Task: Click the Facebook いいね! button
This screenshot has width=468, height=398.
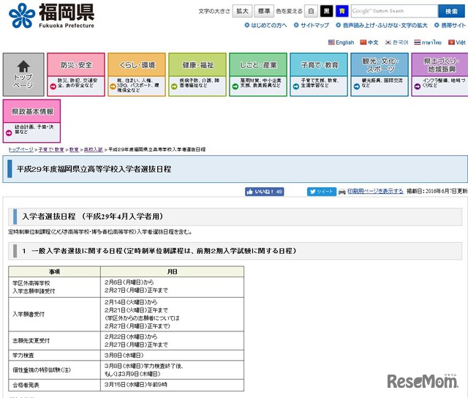Action: coord(265,192)
